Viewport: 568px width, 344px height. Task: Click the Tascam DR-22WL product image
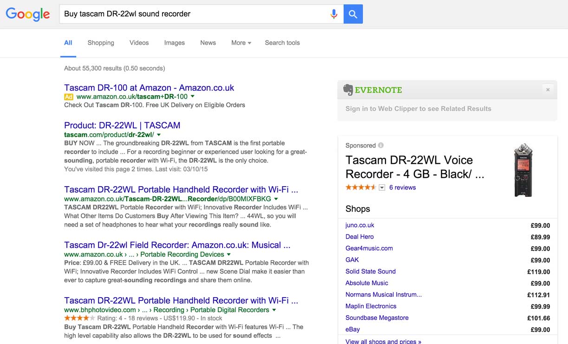coord(523,170)
